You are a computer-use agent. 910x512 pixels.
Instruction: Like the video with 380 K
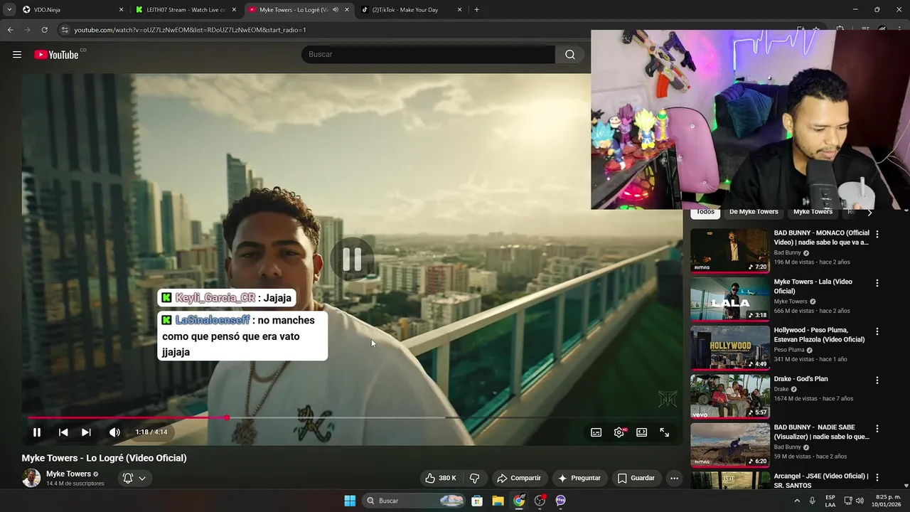point(441,478)
